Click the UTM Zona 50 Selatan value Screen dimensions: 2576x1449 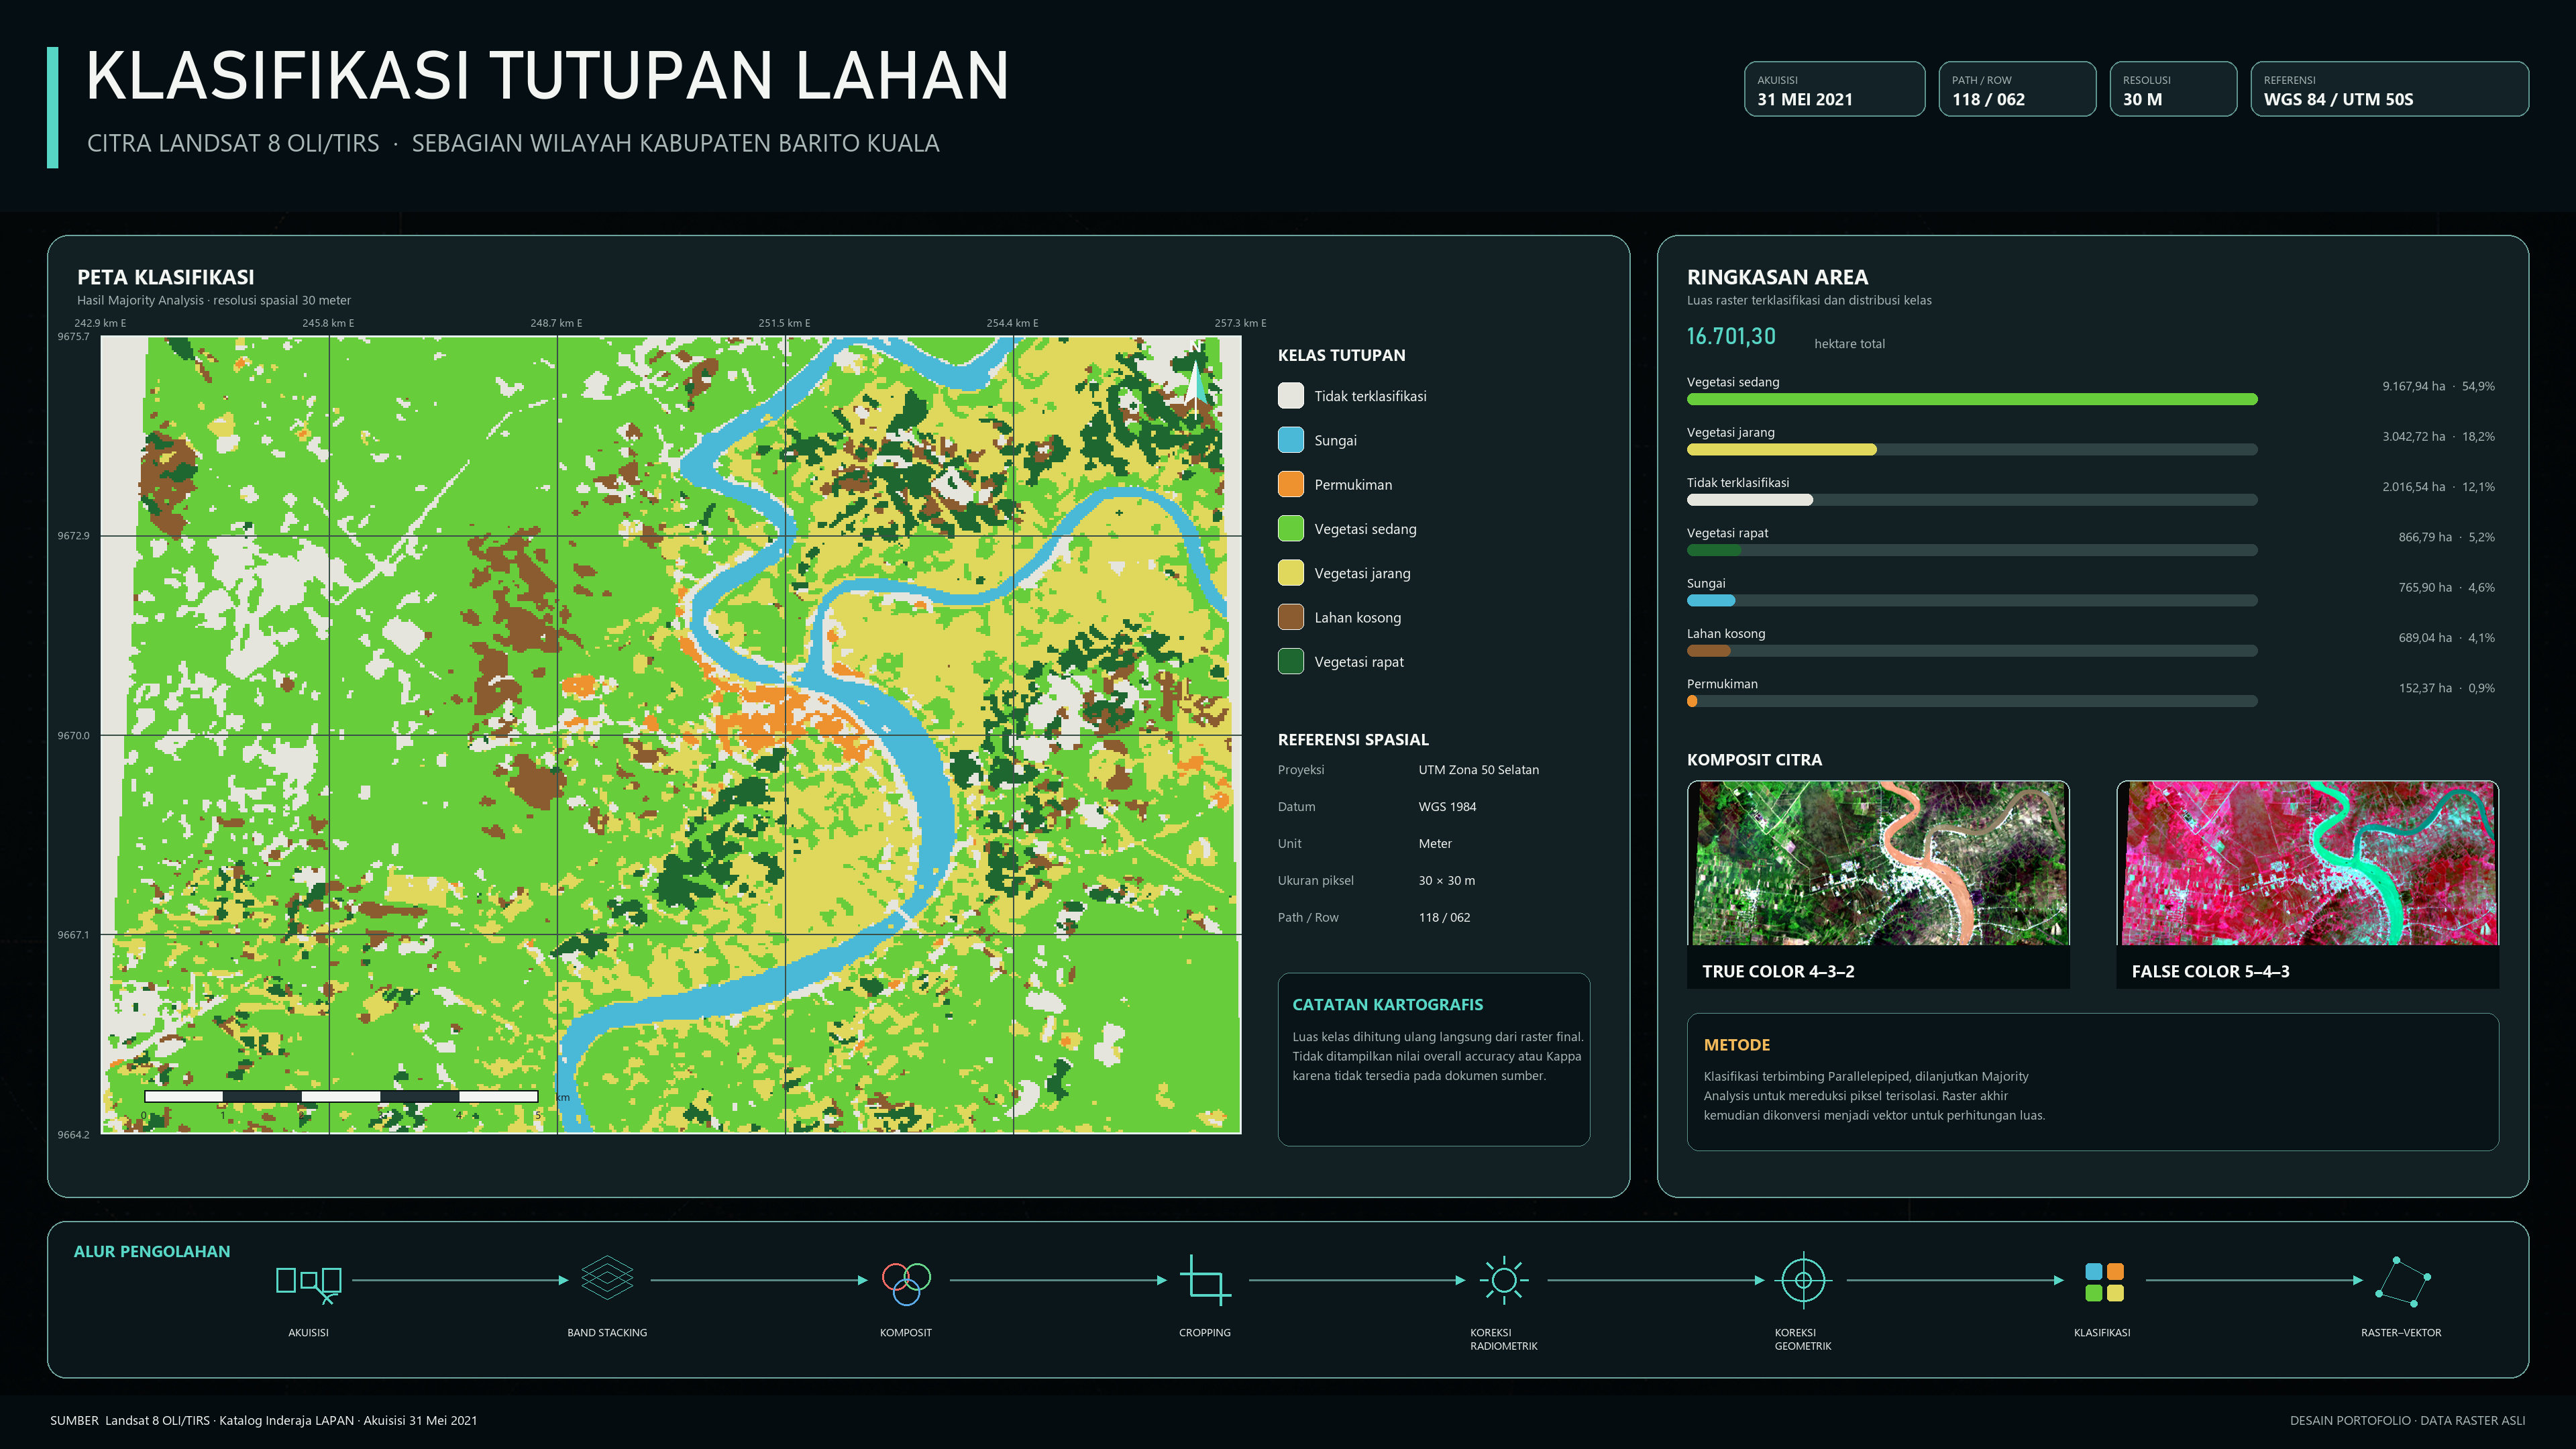coord(1478,770)
